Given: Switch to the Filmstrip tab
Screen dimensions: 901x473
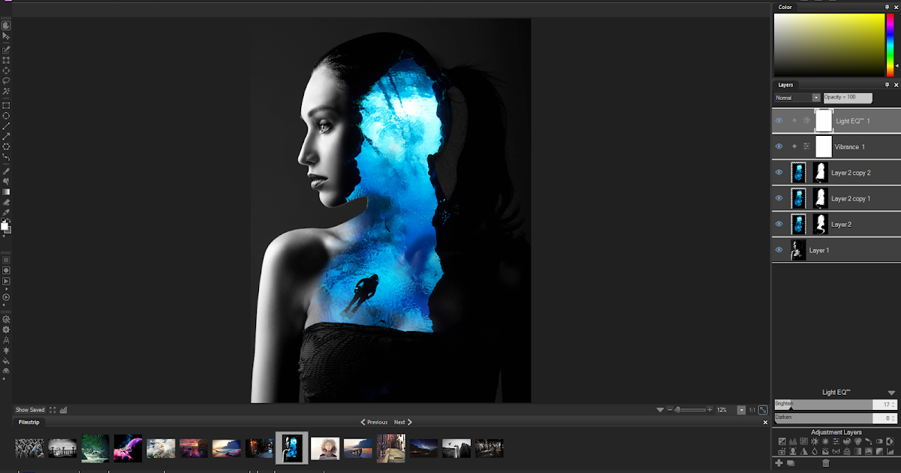Looking at the screenshot, I should (28, 421).
